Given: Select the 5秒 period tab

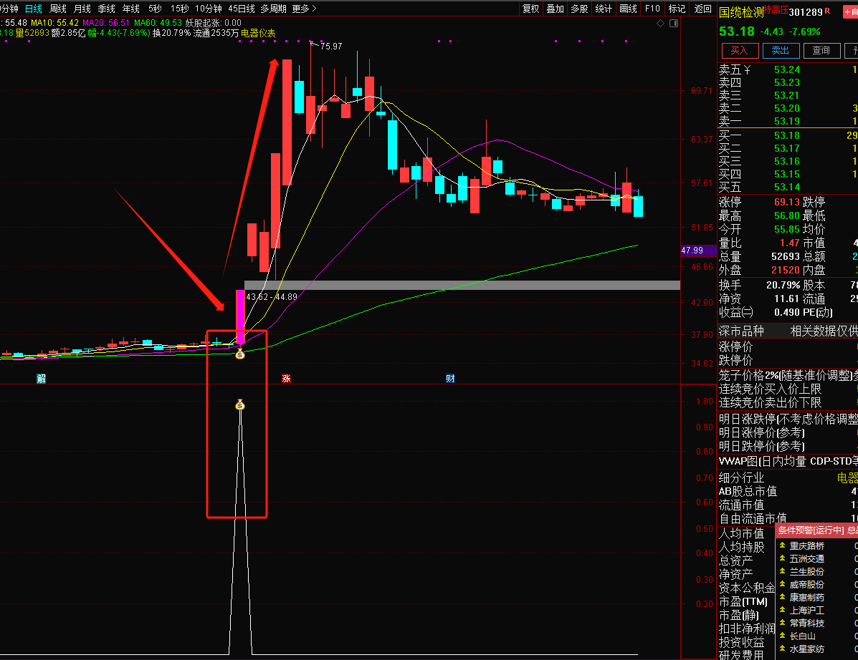Looking at the screenshot, I should [155, 9].
